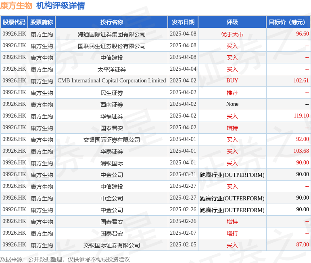
Task: Click the 评级 column header
Action: tap(232, 22)
